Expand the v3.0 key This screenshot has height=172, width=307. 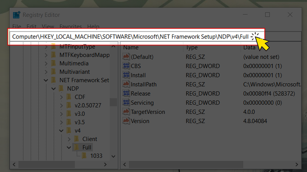pos(61,114)
